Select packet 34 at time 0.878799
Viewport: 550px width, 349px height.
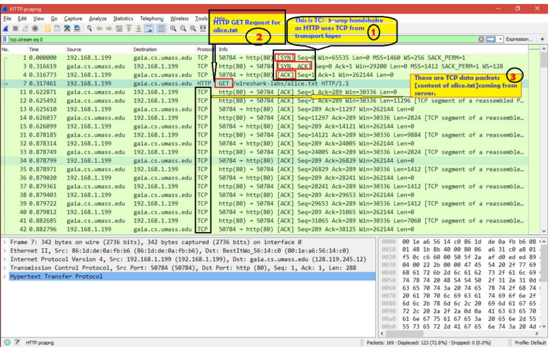[264, 160]
